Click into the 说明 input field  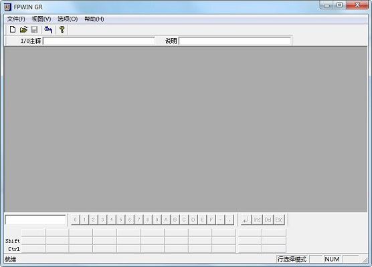[x=235, y=41]
